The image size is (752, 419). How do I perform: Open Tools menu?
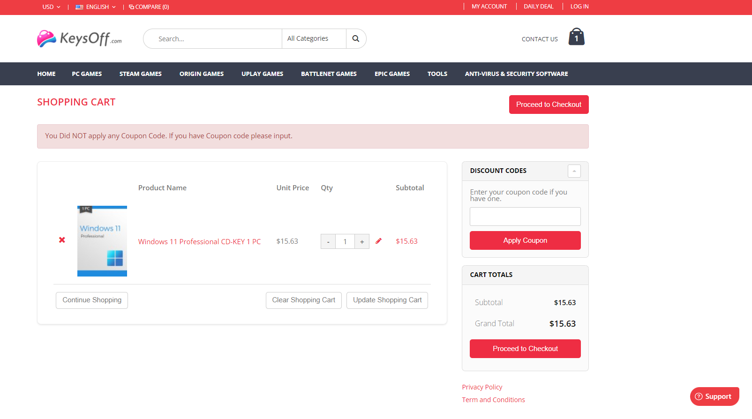click(x=437, y=74)
